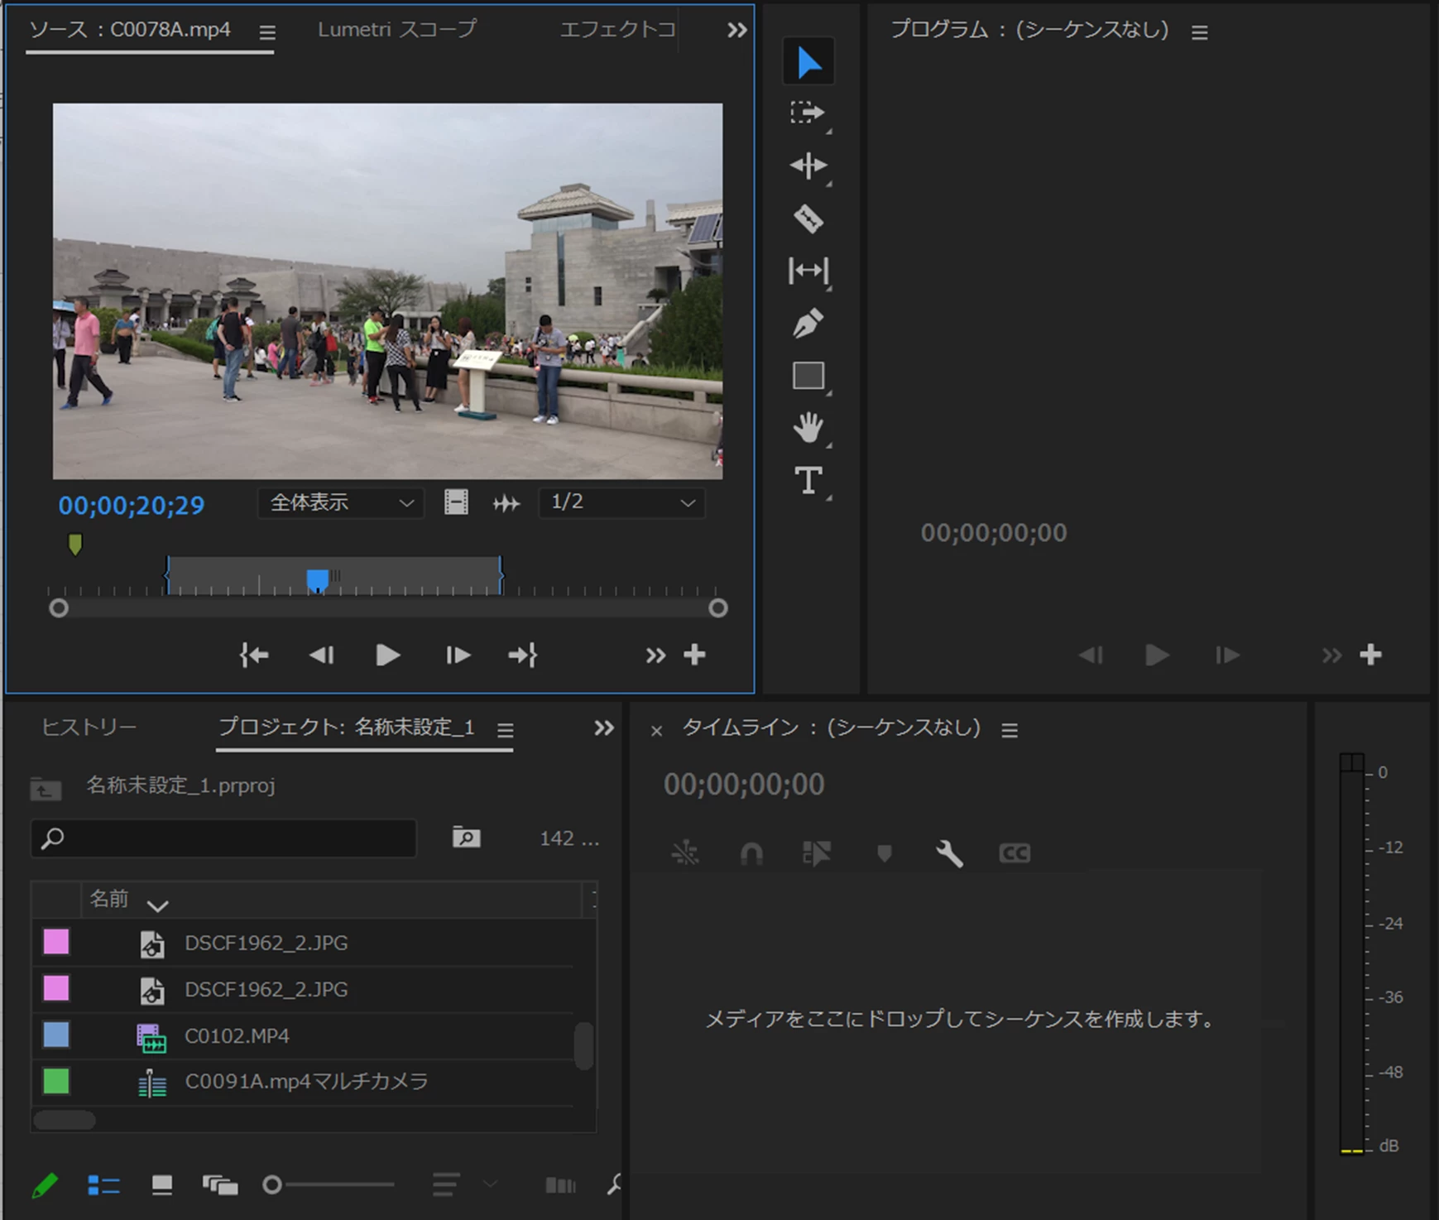1439x1220 pixels.
Task: Select the Pen tool
Action: coord(808,324)
